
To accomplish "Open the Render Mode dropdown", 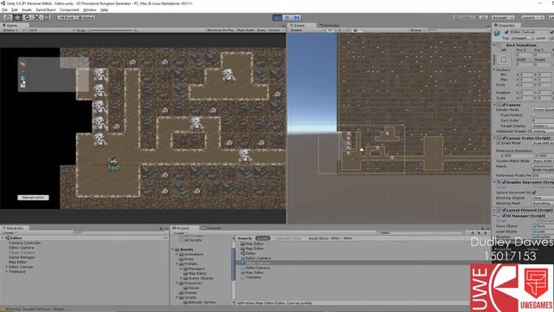I will (544, 110).
